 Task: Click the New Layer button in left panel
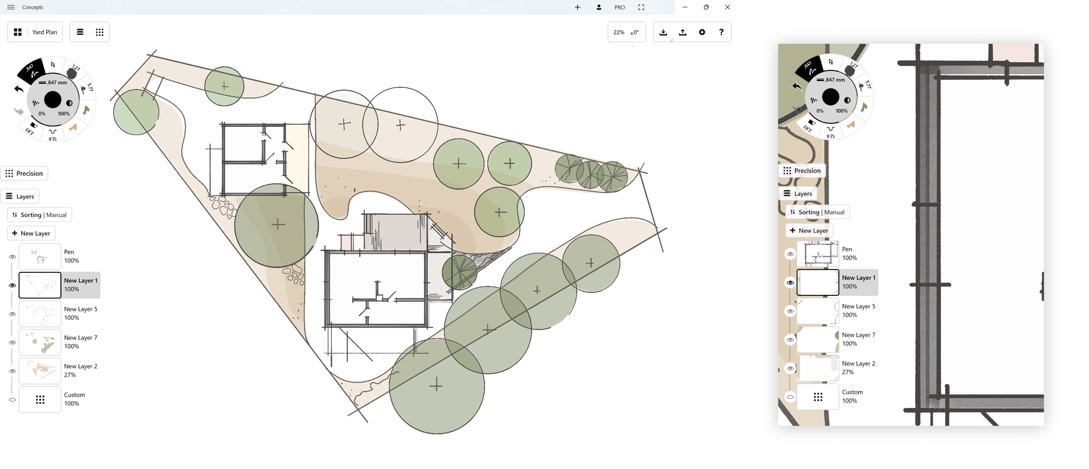[x=31, y=233]
